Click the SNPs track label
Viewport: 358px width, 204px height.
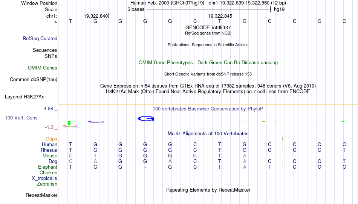click(51, 56)
